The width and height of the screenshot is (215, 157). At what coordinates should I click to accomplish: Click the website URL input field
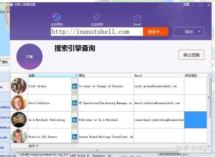(x=97, y=32)
